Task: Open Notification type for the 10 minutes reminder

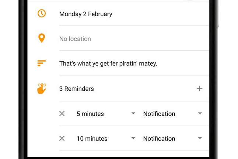Action: pos(172,138)
